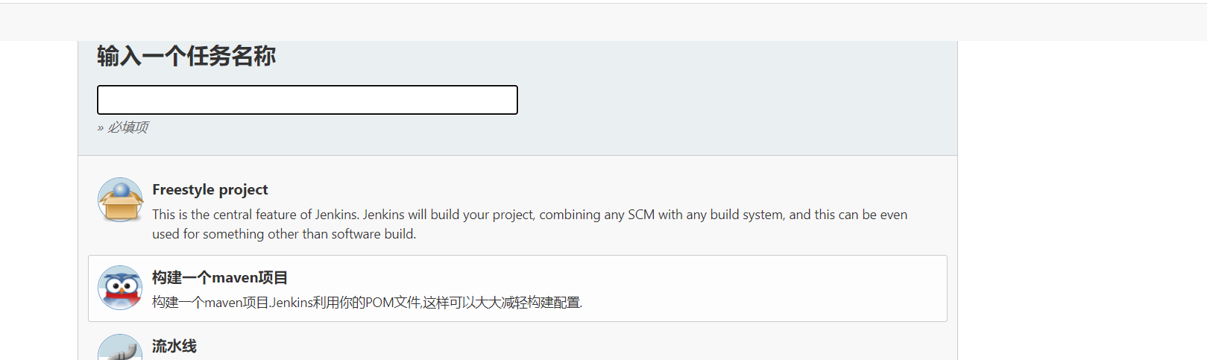Click the » symbol before 必填项
The width and height of the screenshot is (1207, 360).
[100, 128]
